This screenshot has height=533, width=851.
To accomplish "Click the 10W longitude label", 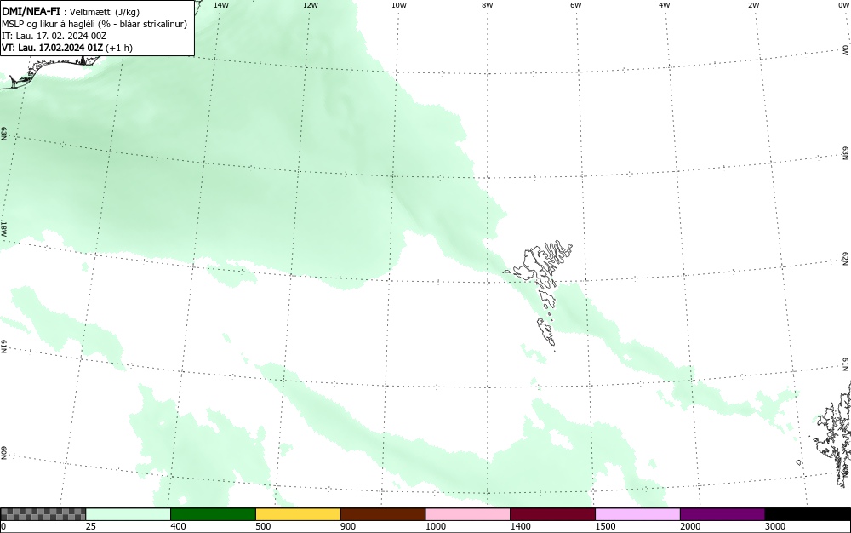I will (x=399, y=5).
